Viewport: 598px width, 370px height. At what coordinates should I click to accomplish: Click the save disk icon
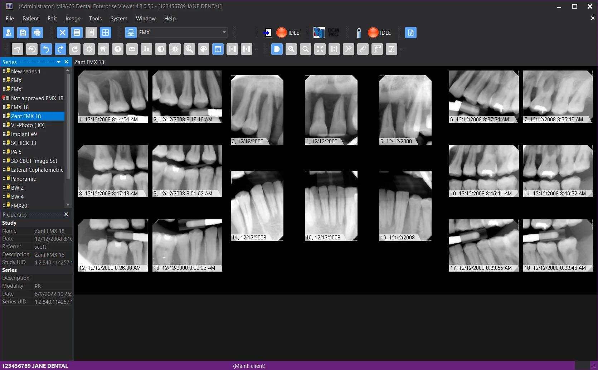click(x=23, y=33)
